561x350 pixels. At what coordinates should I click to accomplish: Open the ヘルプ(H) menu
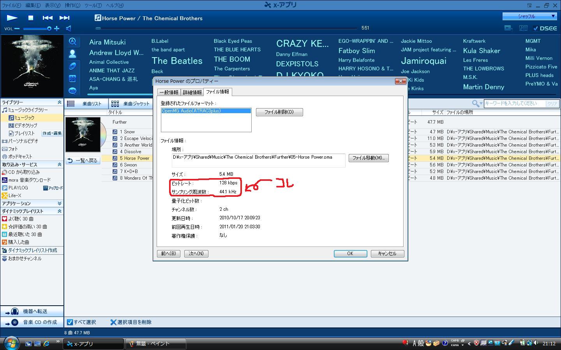click(x=115, y=5)
